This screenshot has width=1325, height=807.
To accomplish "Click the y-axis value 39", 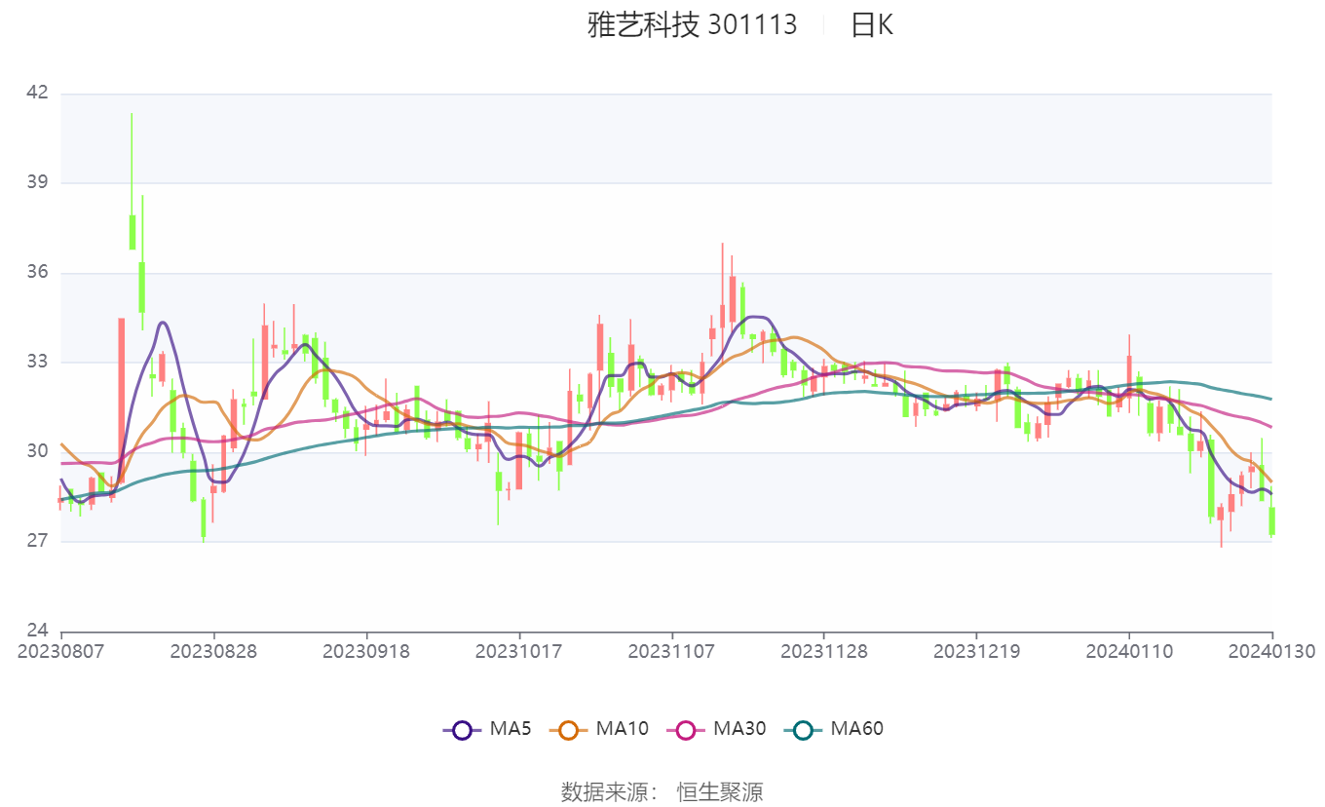I will pos(37,182).
